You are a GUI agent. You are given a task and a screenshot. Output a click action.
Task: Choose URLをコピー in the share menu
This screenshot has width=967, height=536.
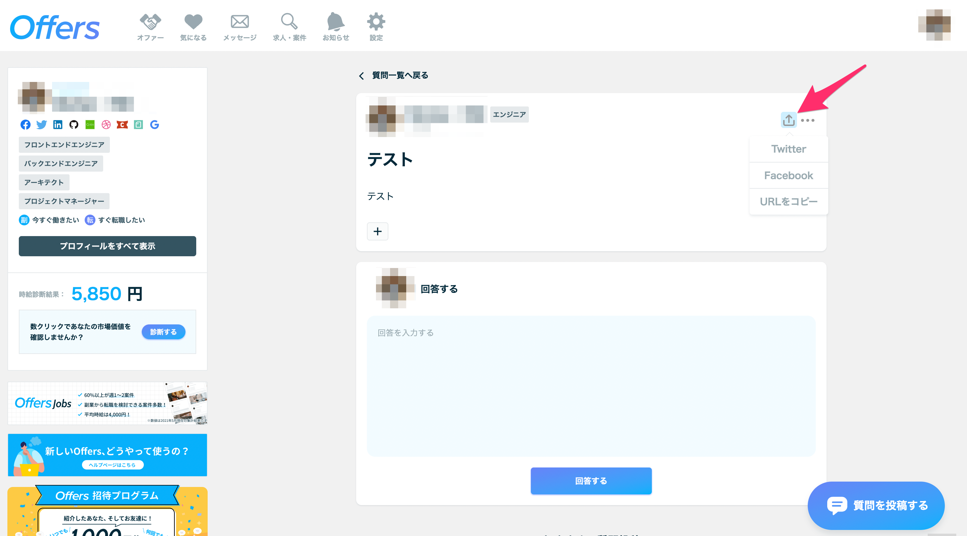[x=789, y=202]
